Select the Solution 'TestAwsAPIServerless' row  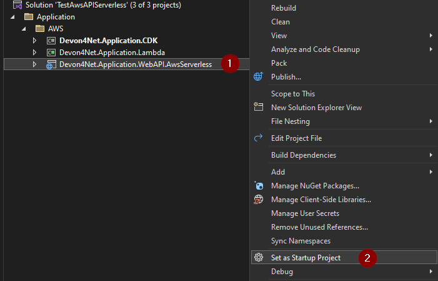(103, 5)
